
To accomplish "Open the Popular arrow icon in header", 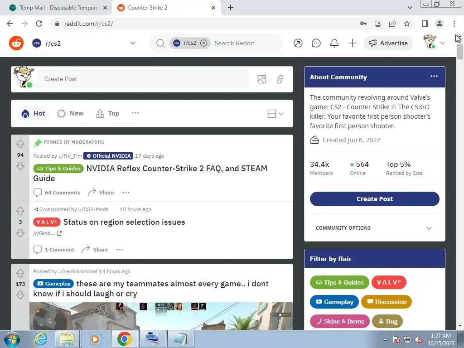I will 298,43.
